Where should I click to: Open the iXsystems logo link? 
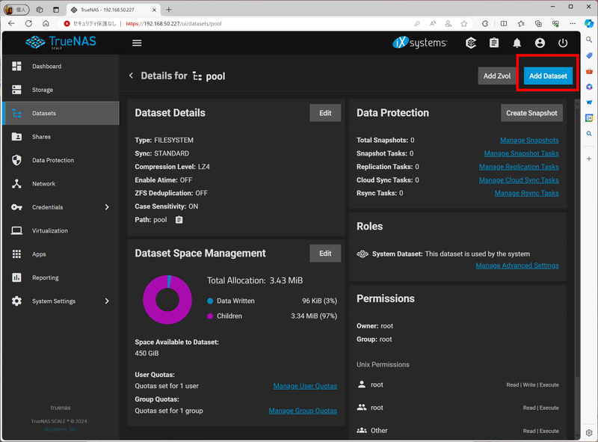[x=420, y=43]
